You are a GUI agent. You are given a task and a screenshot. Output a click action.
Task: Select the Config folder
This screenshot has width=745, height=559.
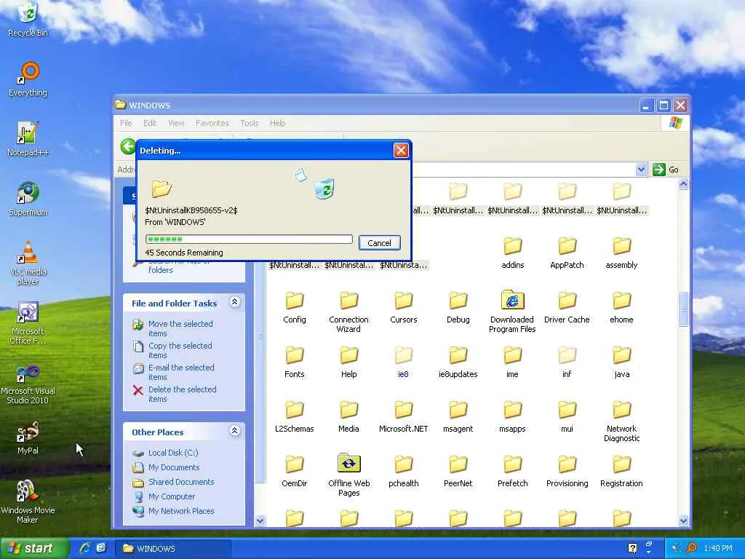click(295, 307)
